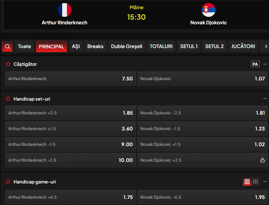Bet on Arthur Rinderknech to win at 7.50
This screenshot has width=269, height=205.
coord(71,78)
